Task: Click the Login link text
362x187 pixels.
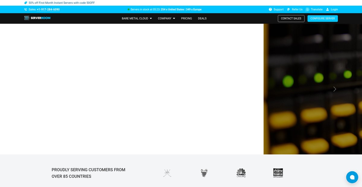Action: tap(334, 9)
